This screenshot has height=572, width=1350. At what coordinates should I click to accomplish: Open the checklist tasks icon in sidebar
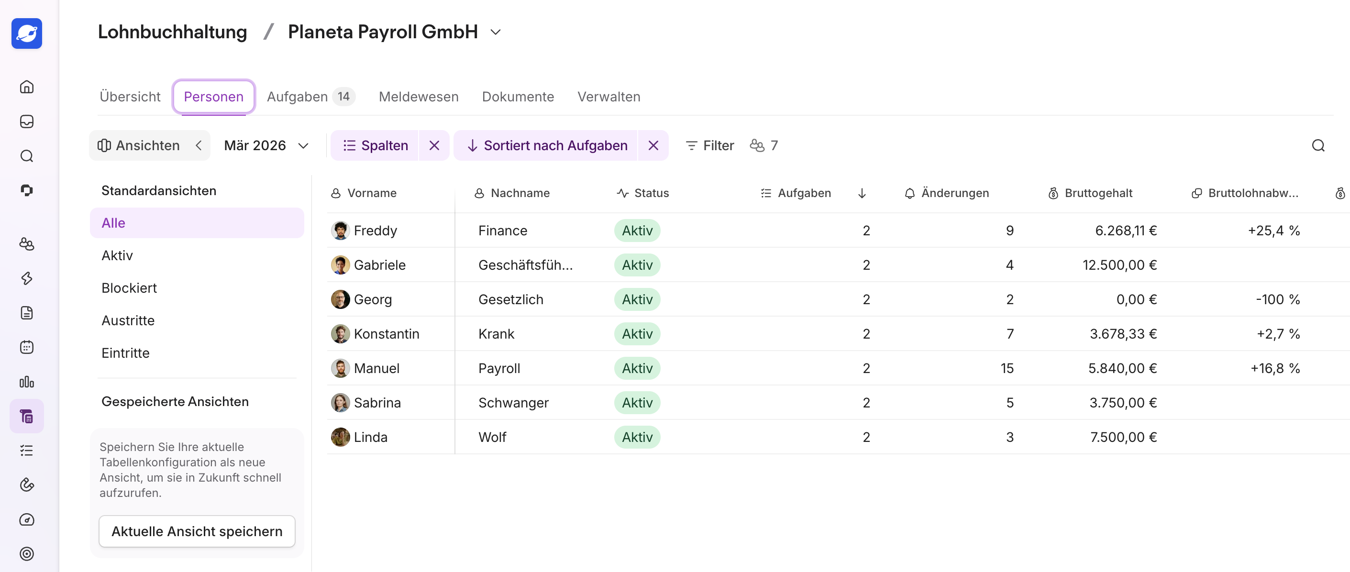(x=27, y=451)
